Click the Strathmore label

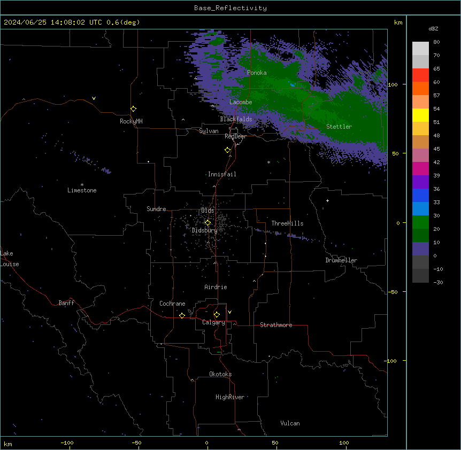276,325
